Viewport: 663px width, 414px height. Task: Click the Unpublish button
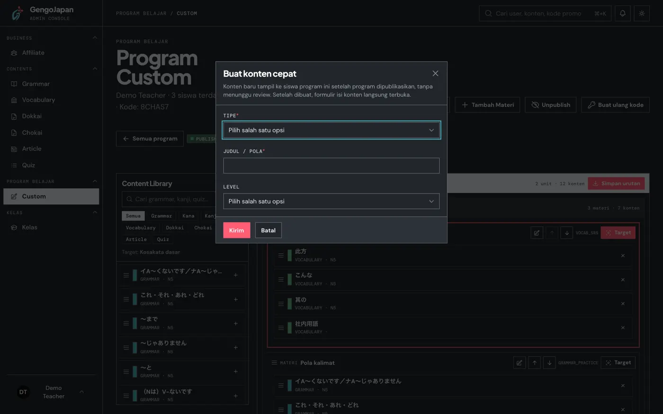tap(550, 105)
